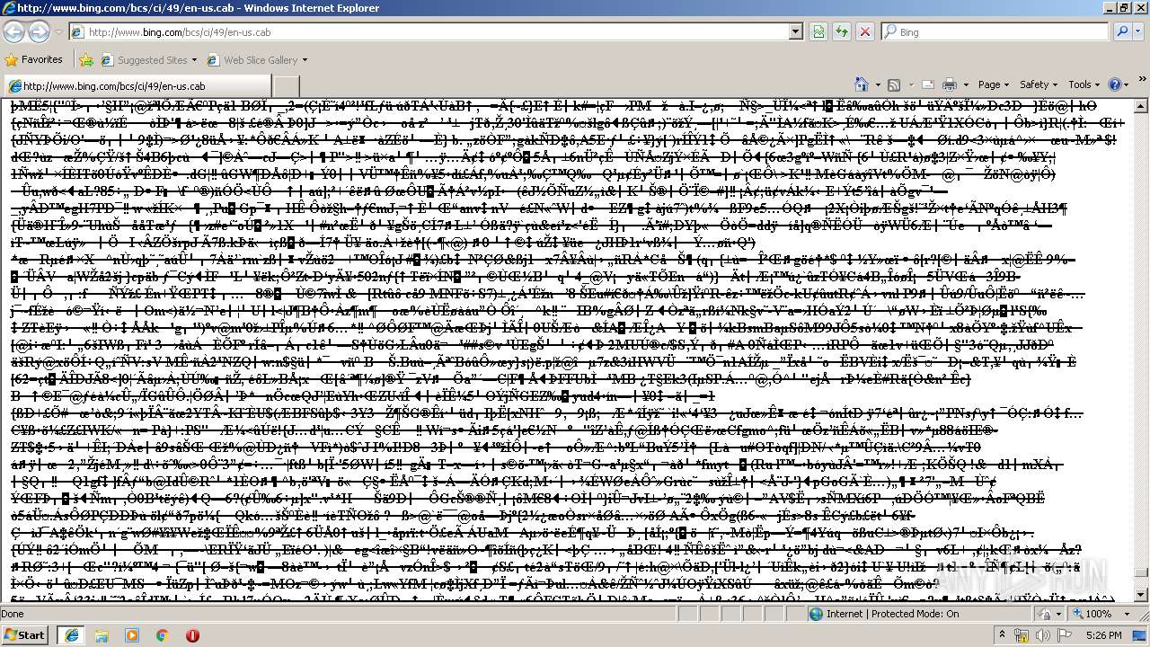Refresh the page with green arrows icon
This screenshot has height=647, width=1150.
(x=842, y=31)
